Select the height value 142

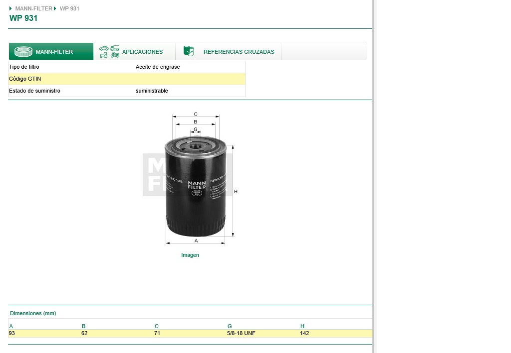click(304, 333)
